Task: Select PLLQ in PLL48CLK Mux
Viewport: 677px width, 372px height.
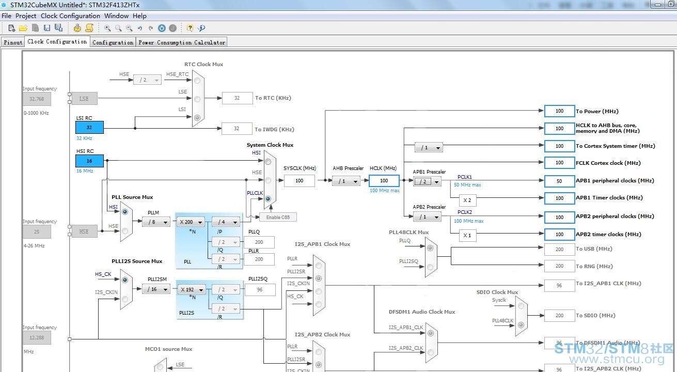Action: pos(430,247)
